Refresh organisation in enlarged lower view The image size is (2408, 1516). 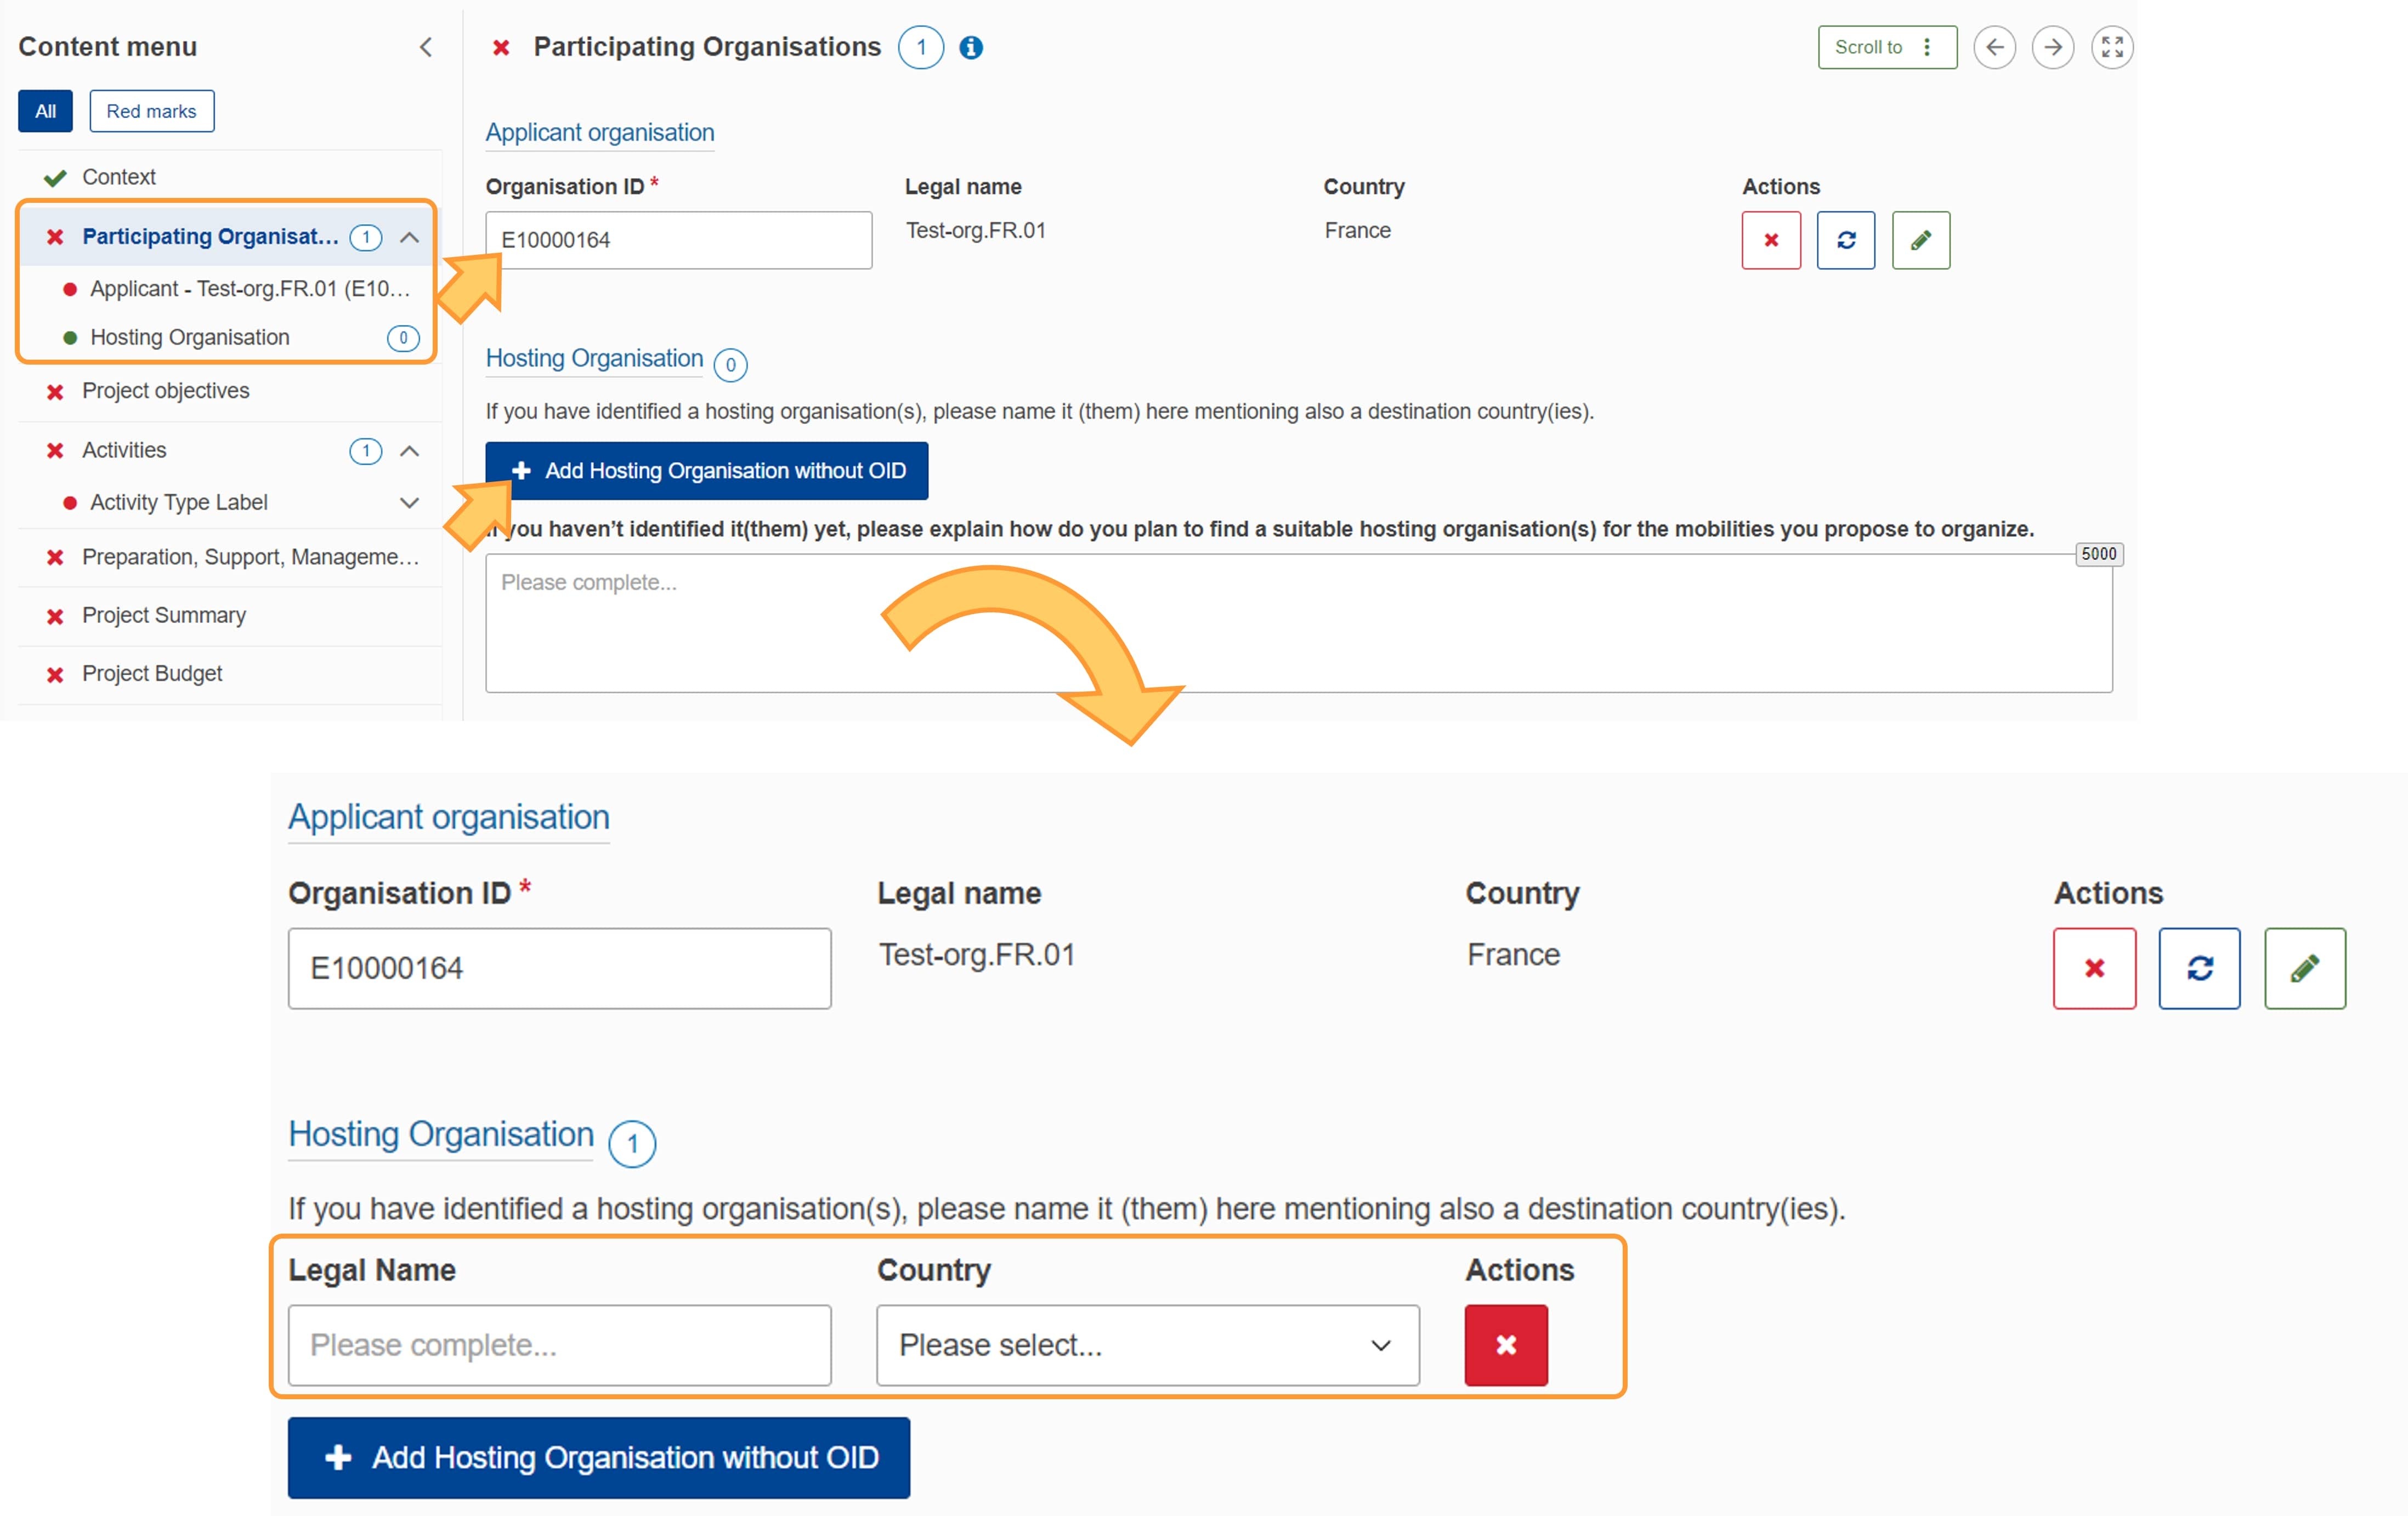coord(2200,968)
